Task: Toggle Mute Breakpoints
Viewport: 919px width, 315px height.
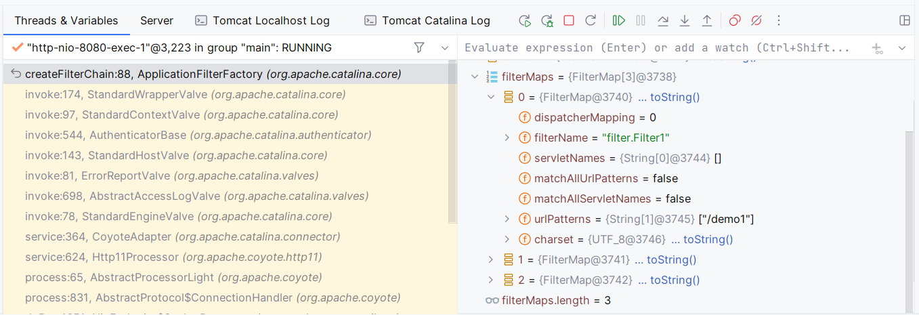Action: [756, 21]
